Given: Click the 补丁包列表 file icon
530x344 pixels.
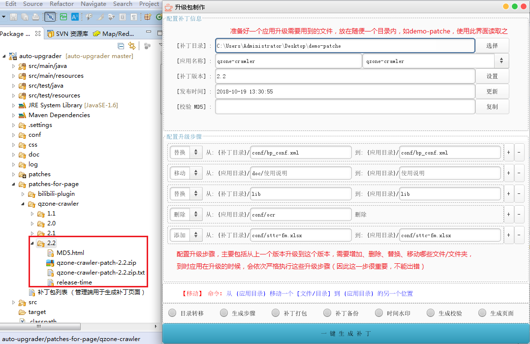Looking at the screenshot, I should click(32, 292).
